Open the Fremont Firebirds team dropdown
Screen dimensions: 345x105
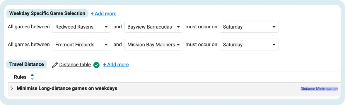[x=81, y=45]
